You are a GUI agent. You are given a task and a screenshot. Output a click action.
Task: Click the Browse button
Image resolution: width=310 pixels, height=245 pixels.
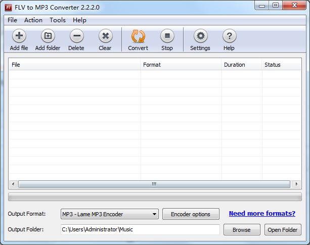pyautogui.click(x=241, y=230)
